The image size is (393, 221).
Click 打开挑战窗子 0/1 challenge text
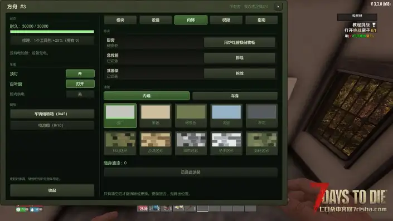360,30
